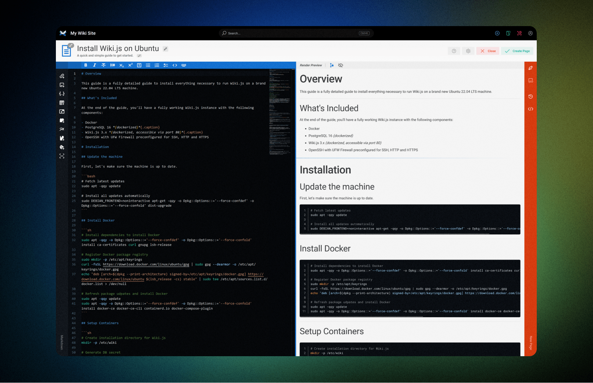Open the green browse pages icon

point(508,33)
